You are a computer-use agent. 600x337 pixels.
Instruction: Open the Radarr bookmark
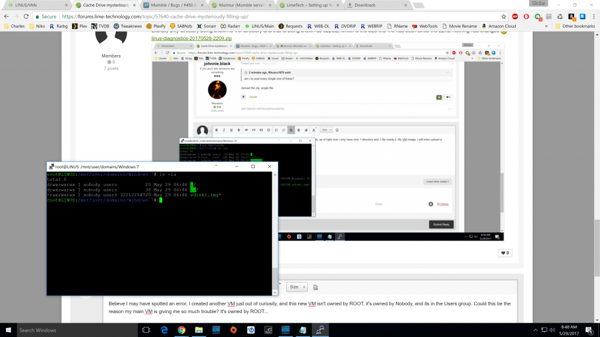tap(230, 26)
